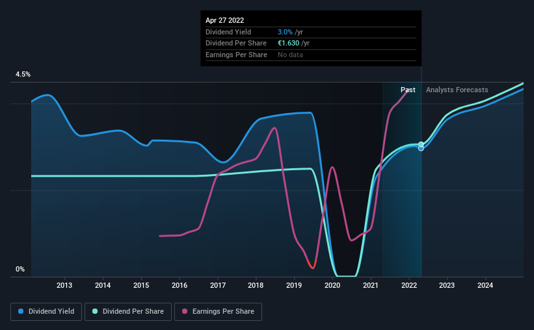Image resolution: width=534 pixels, height=330 pixels.
Task: Click the No data earnings value in tooltip
Action: (x=290, y=55)
